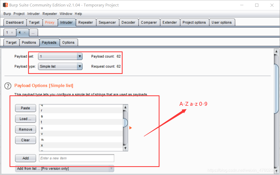Switch to the Repeater tool tab
280x175 pixels.
86,22
